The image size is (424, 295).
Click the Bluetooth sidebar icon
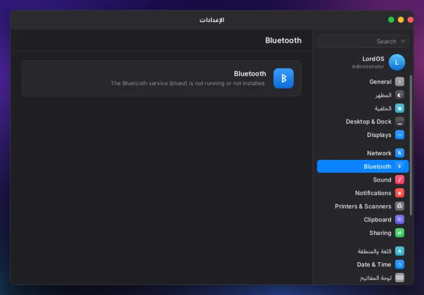click(399, 166)
